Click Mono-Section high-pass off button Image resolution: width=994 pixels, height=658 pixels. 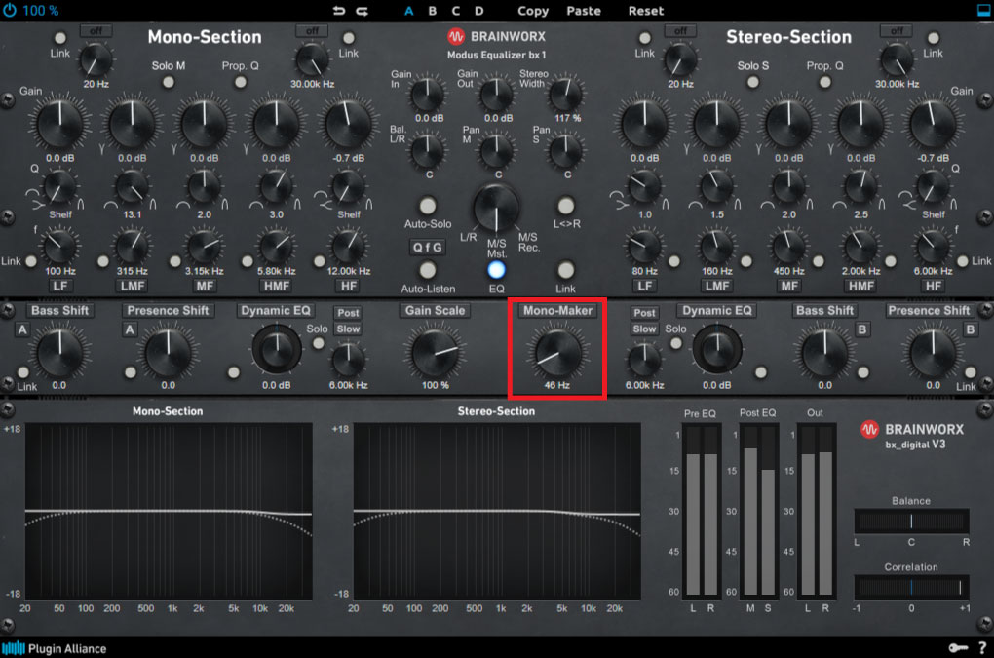point(96,30)
